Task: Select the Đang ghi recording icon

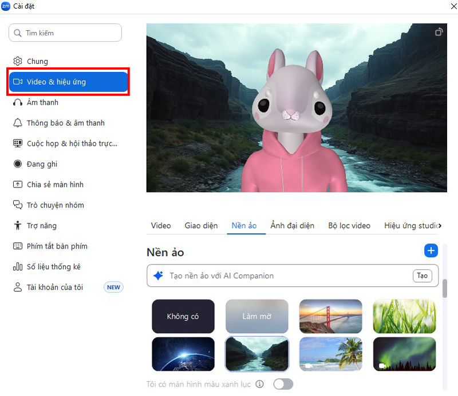Action: click(18, 164)
